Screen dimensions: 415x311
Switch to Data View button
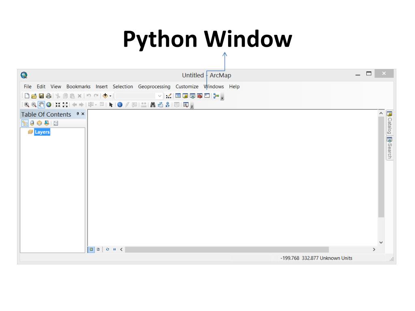coord(91,249)
